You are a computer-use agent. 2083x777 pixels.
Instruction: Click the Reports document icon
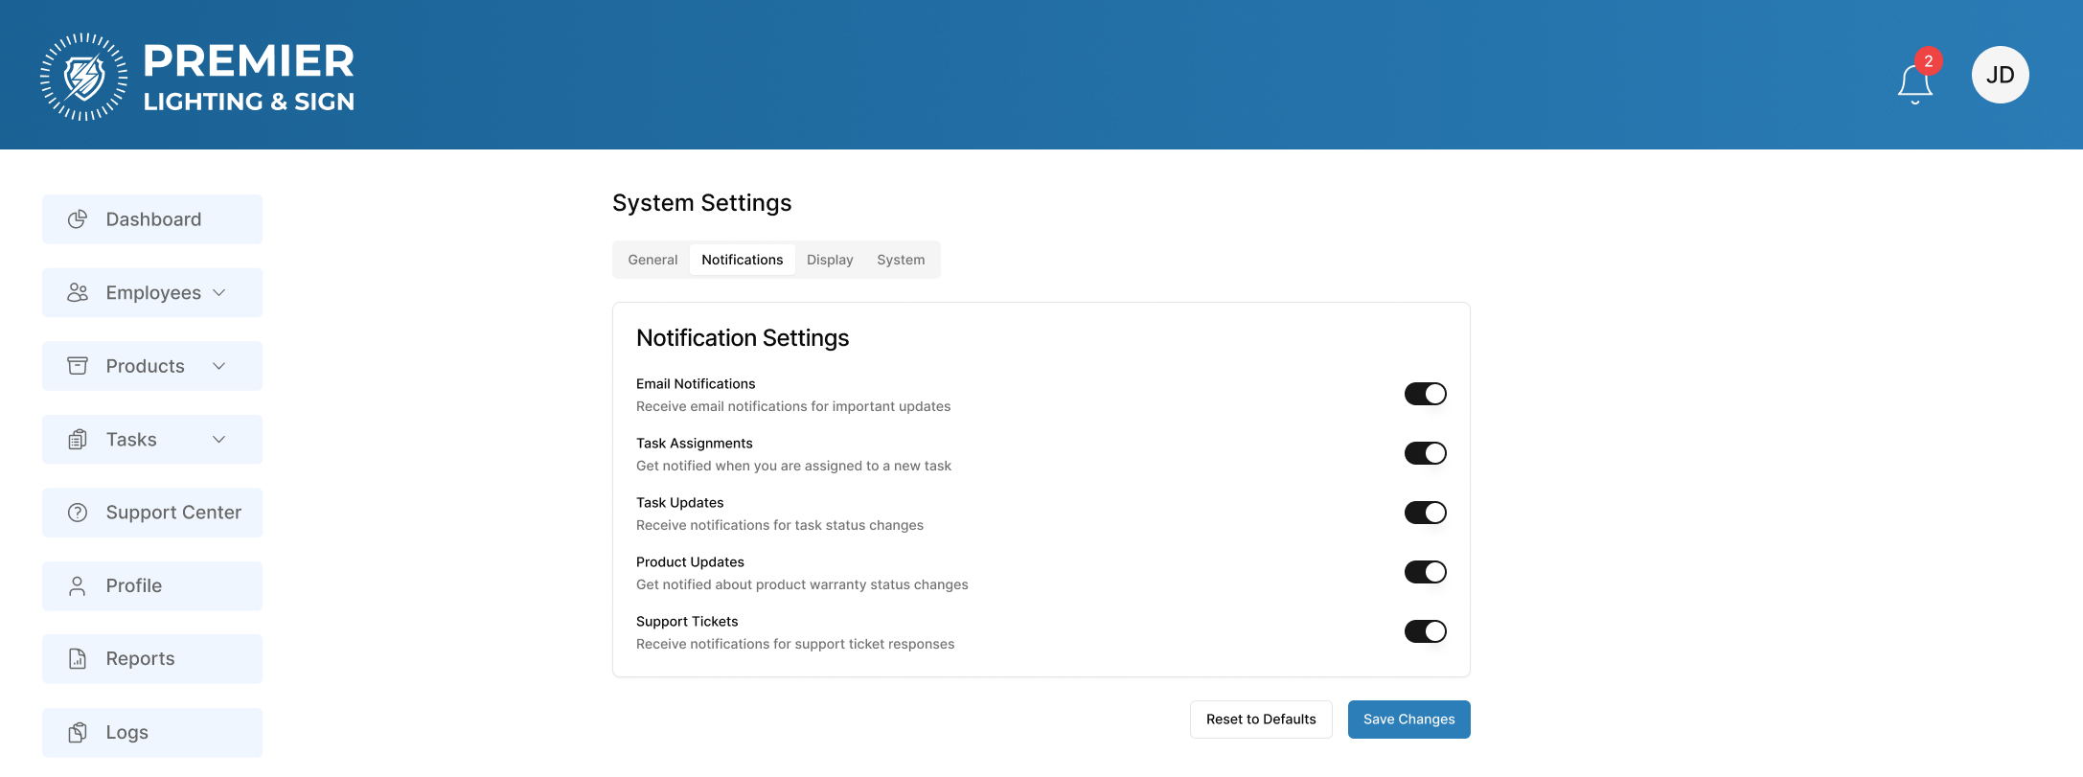[78, 659]
